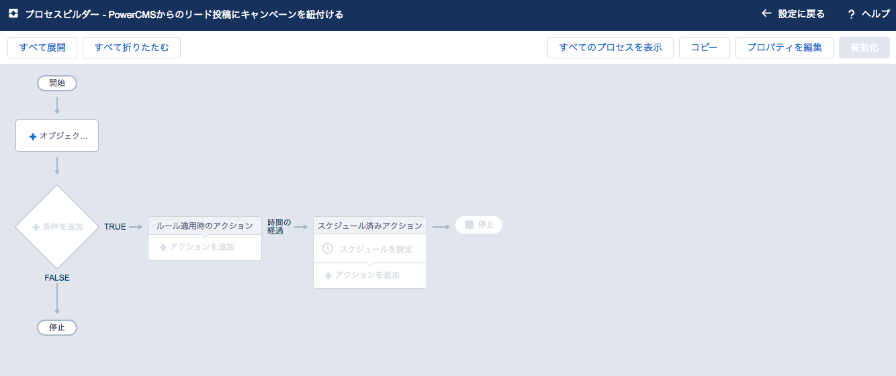This screenshot has width=896, height=376.
Task: Open the ヘルプ link
Action: (x=875, y=14)
